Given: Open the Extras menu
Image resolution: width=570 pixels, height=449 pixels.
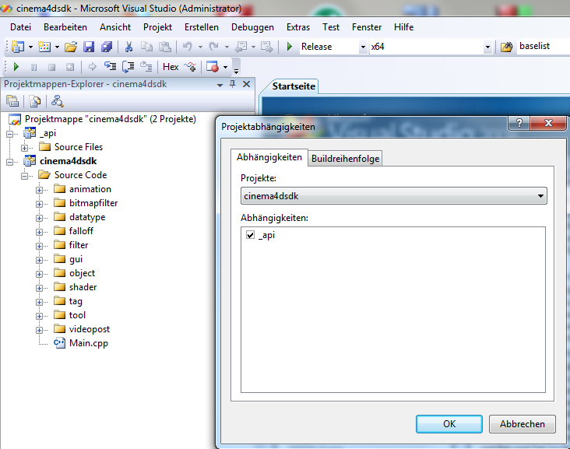Looking at the screenshot, I should (x=298, y=27).
